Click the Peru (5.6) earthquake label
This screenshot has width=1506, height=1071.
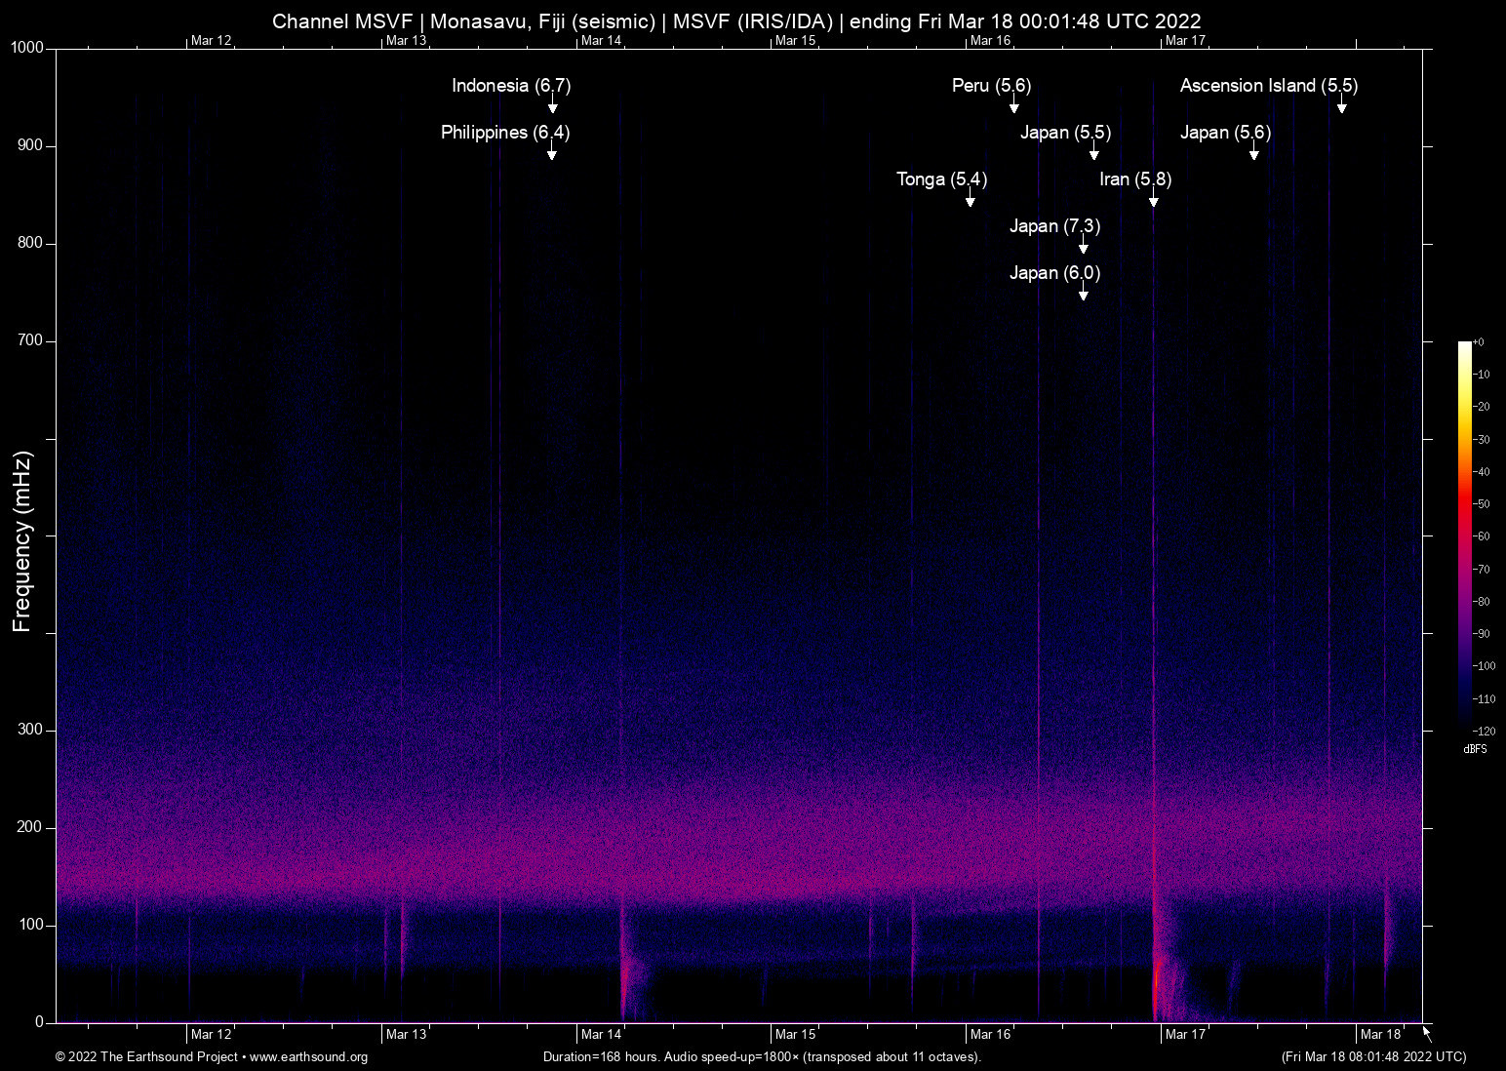(x=991, y=86)
